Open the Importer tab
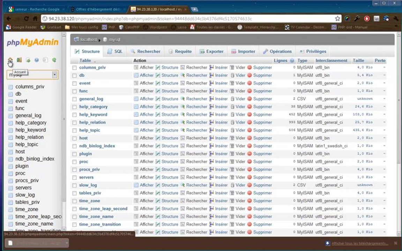Screen dimensions: 402x251 [x=243, y=52]
